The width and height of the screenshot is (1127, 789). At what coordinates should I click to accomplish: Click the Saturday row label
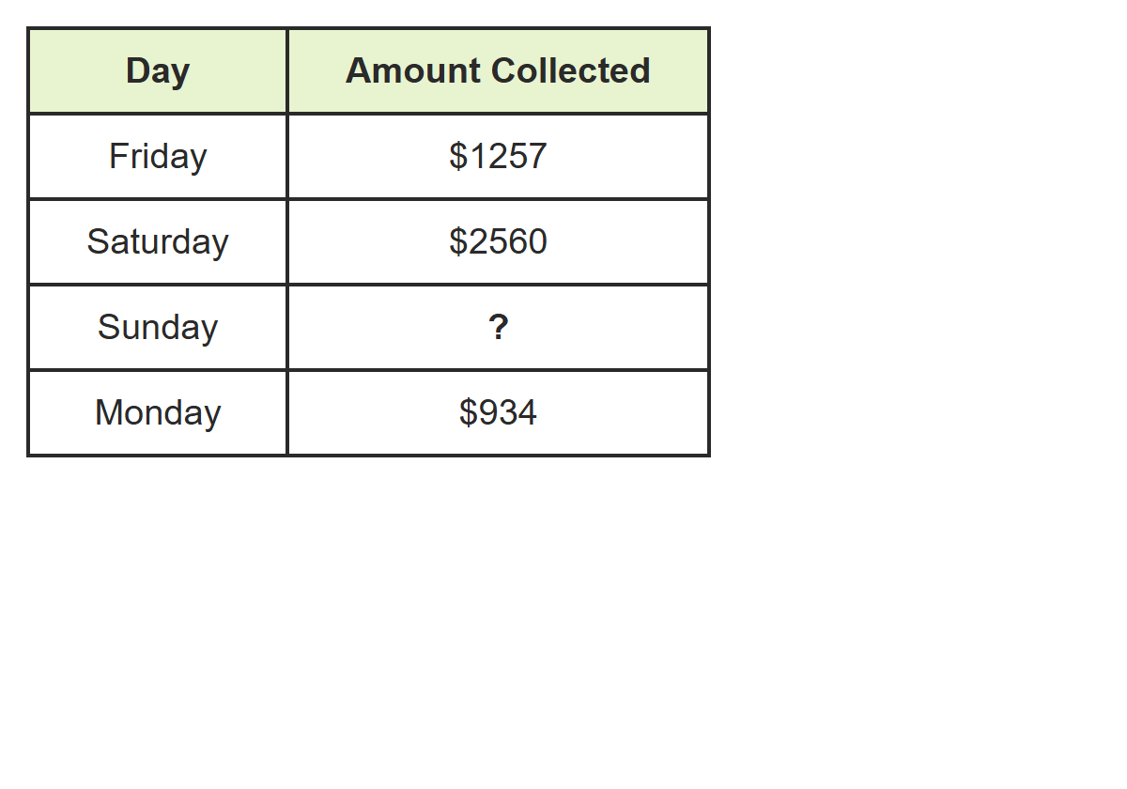coord(158,241)
